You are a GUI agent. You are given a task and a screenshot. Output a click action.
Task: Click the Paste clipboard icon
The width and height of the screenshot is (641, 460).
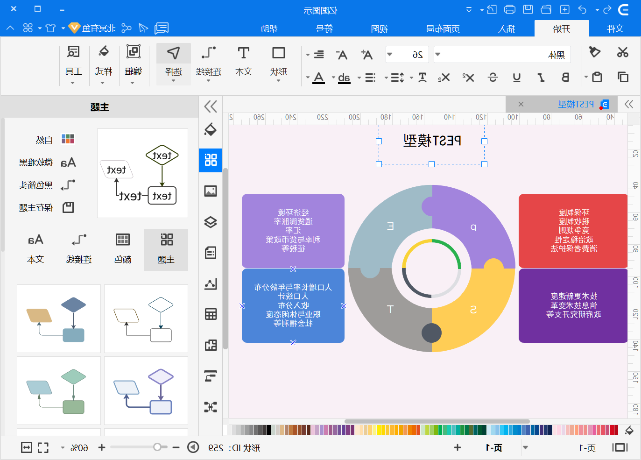597,77
